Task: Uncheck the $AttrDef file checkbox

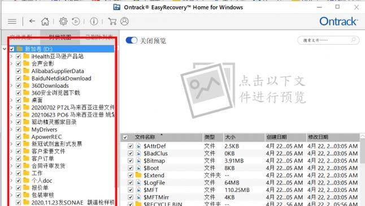Action: (131, 146)
